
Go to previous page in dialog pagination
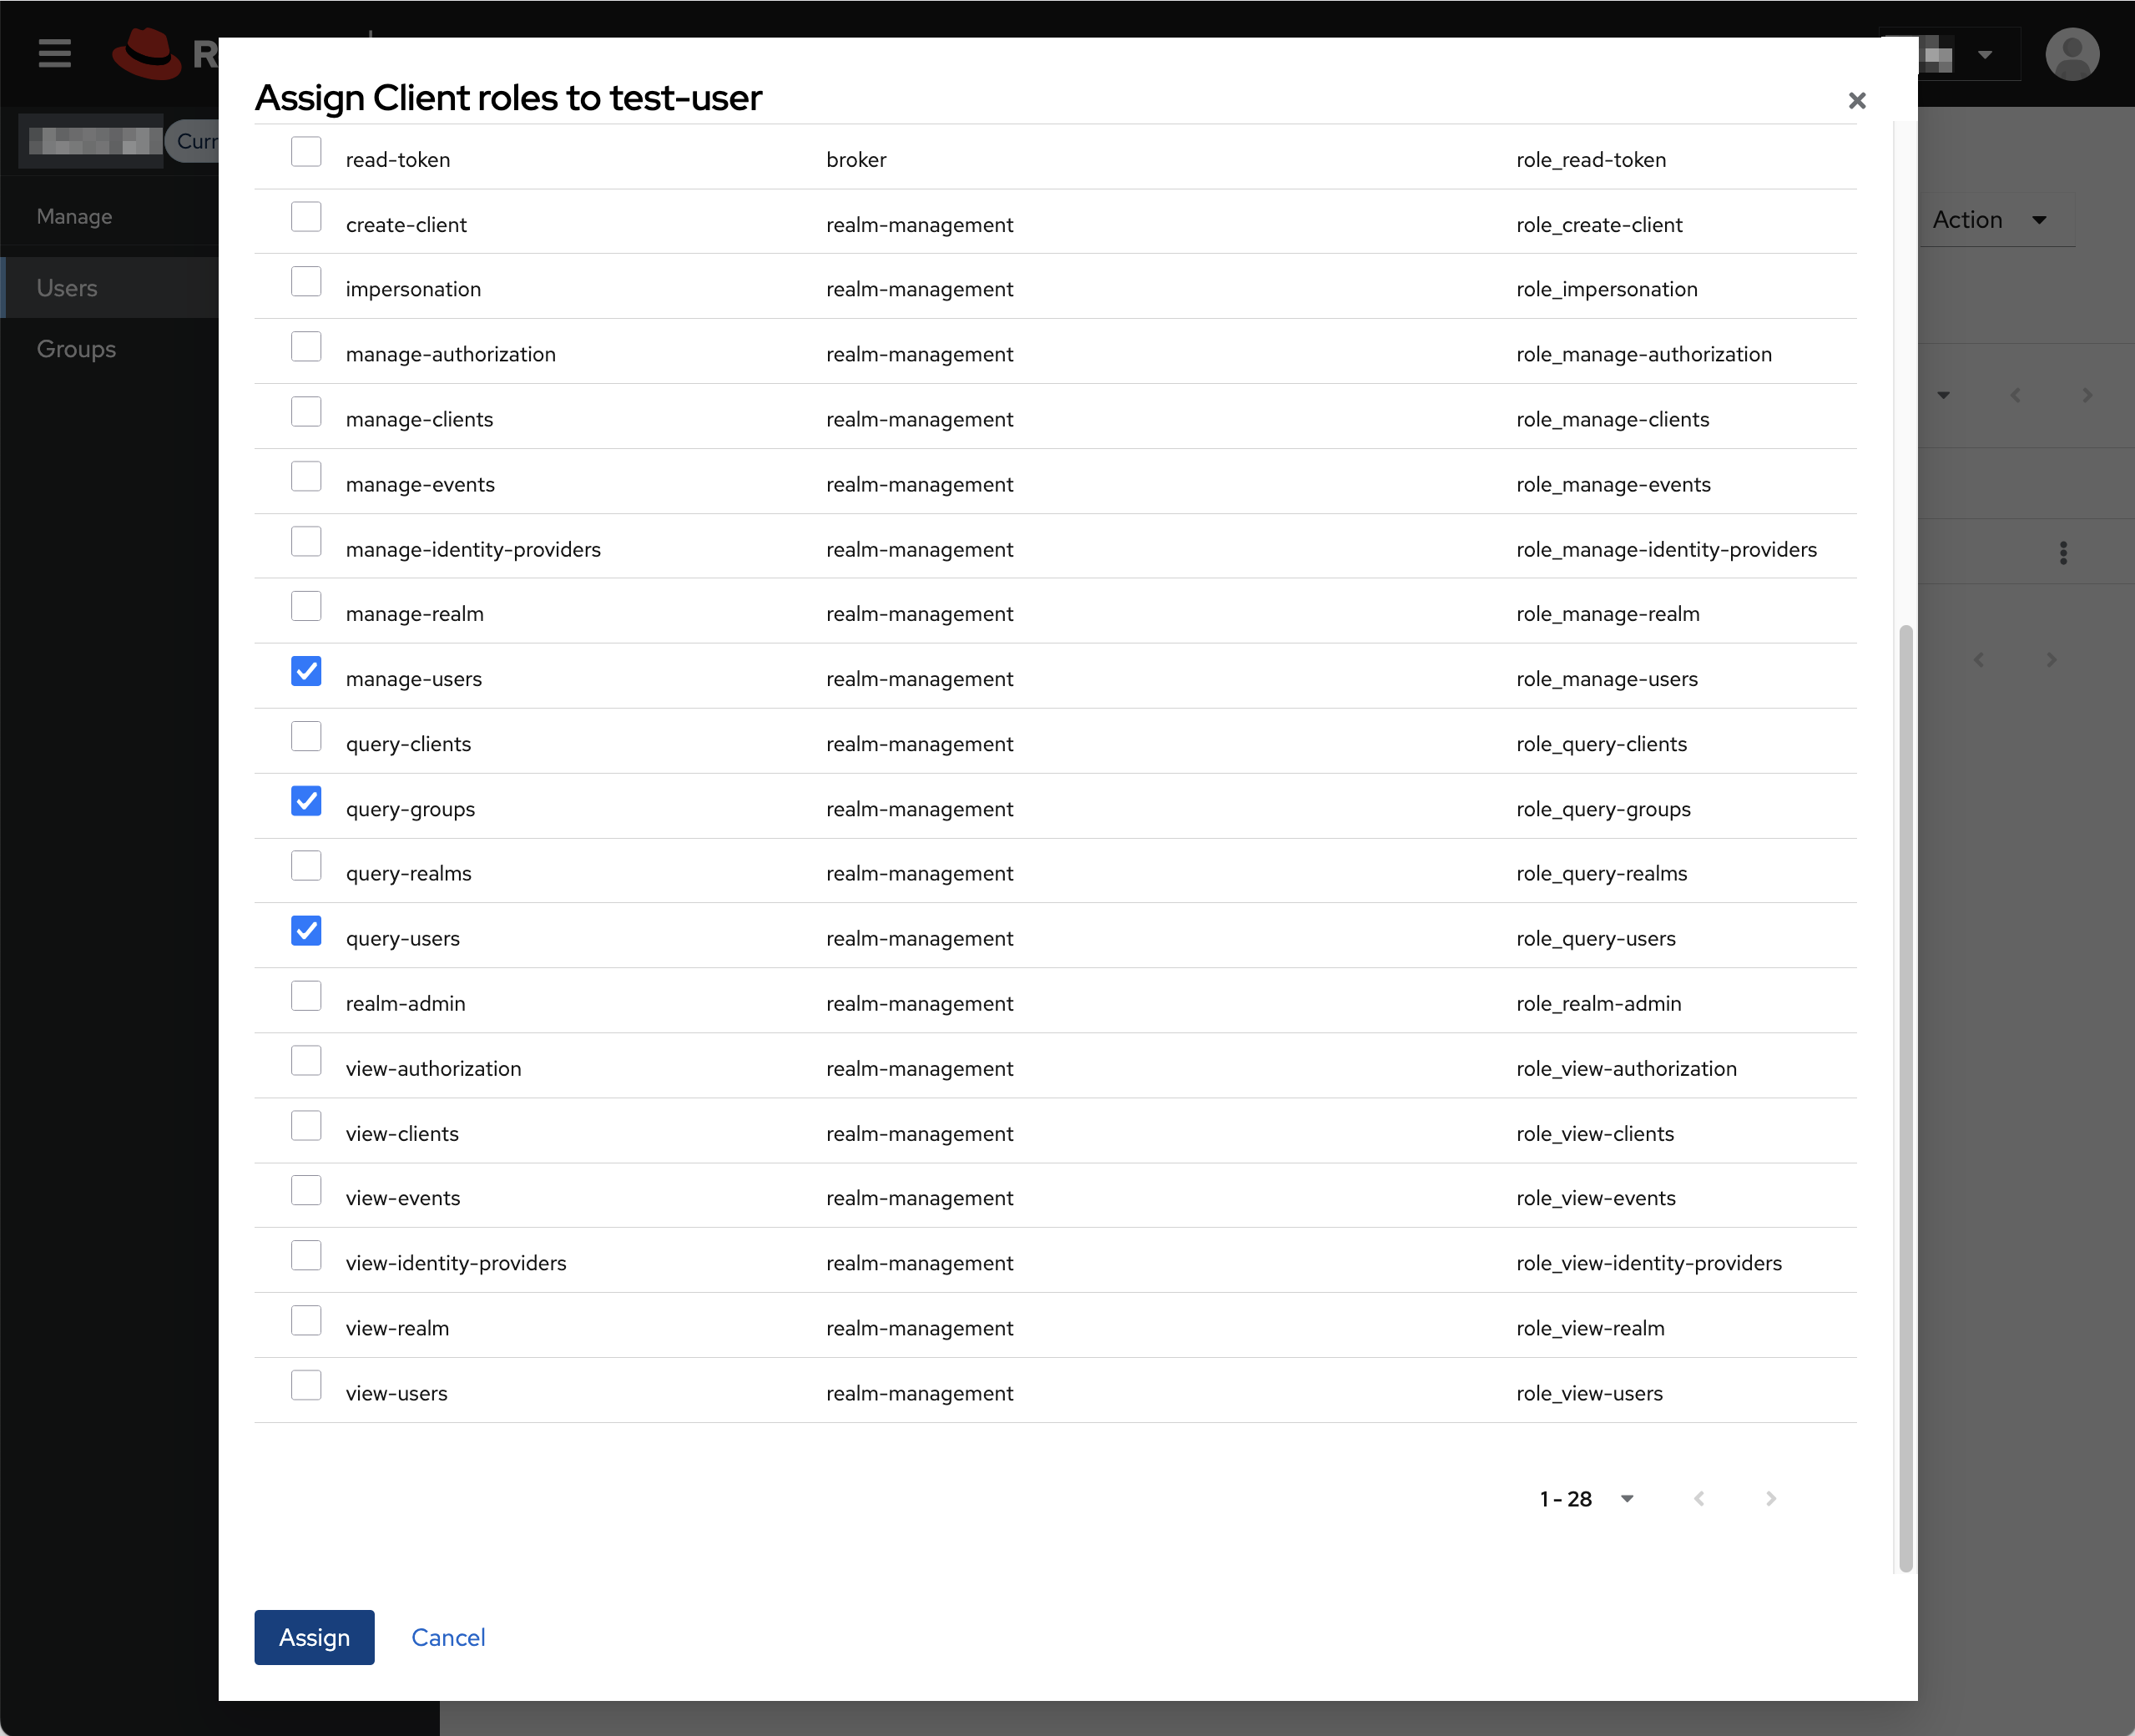tap(1698, 1498)
